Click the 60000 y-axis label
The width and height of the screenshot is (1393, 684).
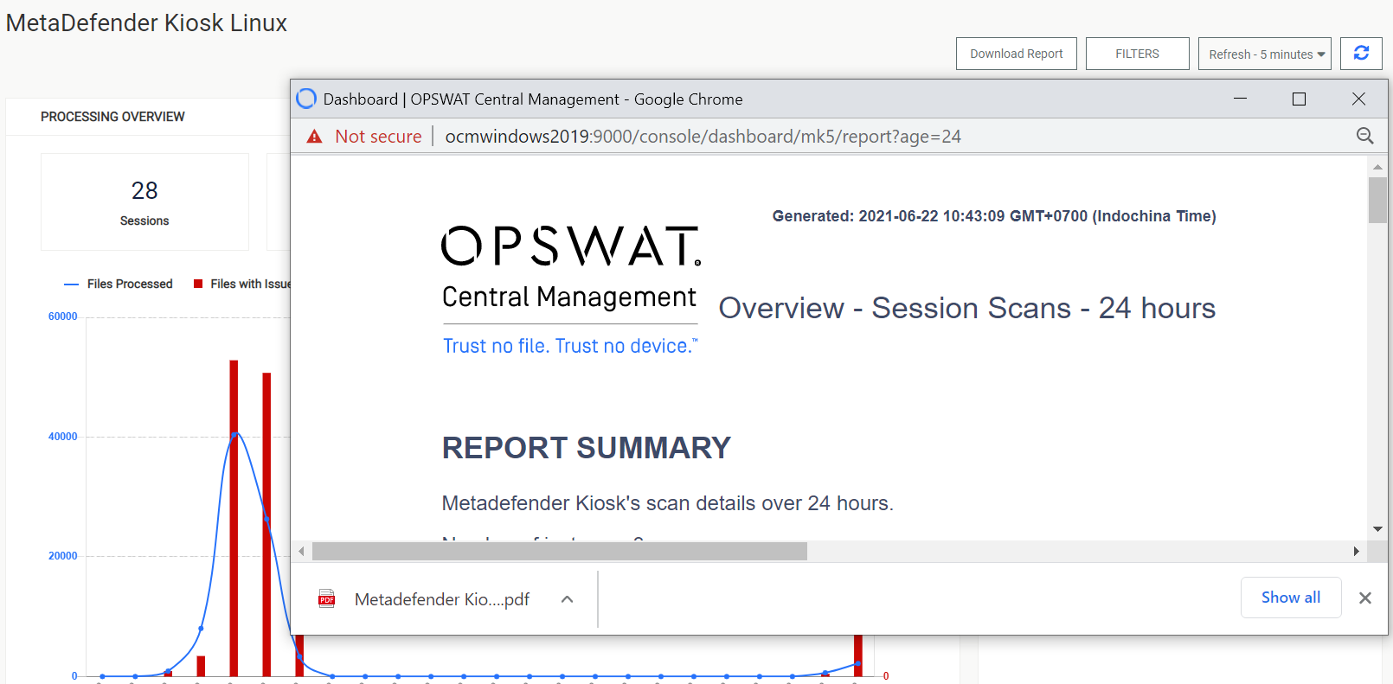(62, 316)
